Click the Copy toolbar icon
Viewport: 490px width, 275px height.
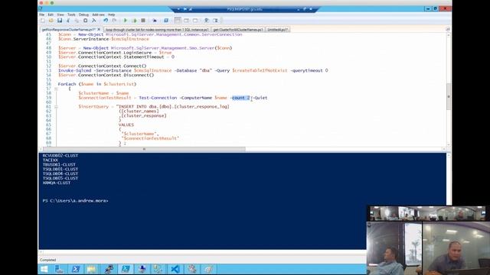(x=77, y=21)
